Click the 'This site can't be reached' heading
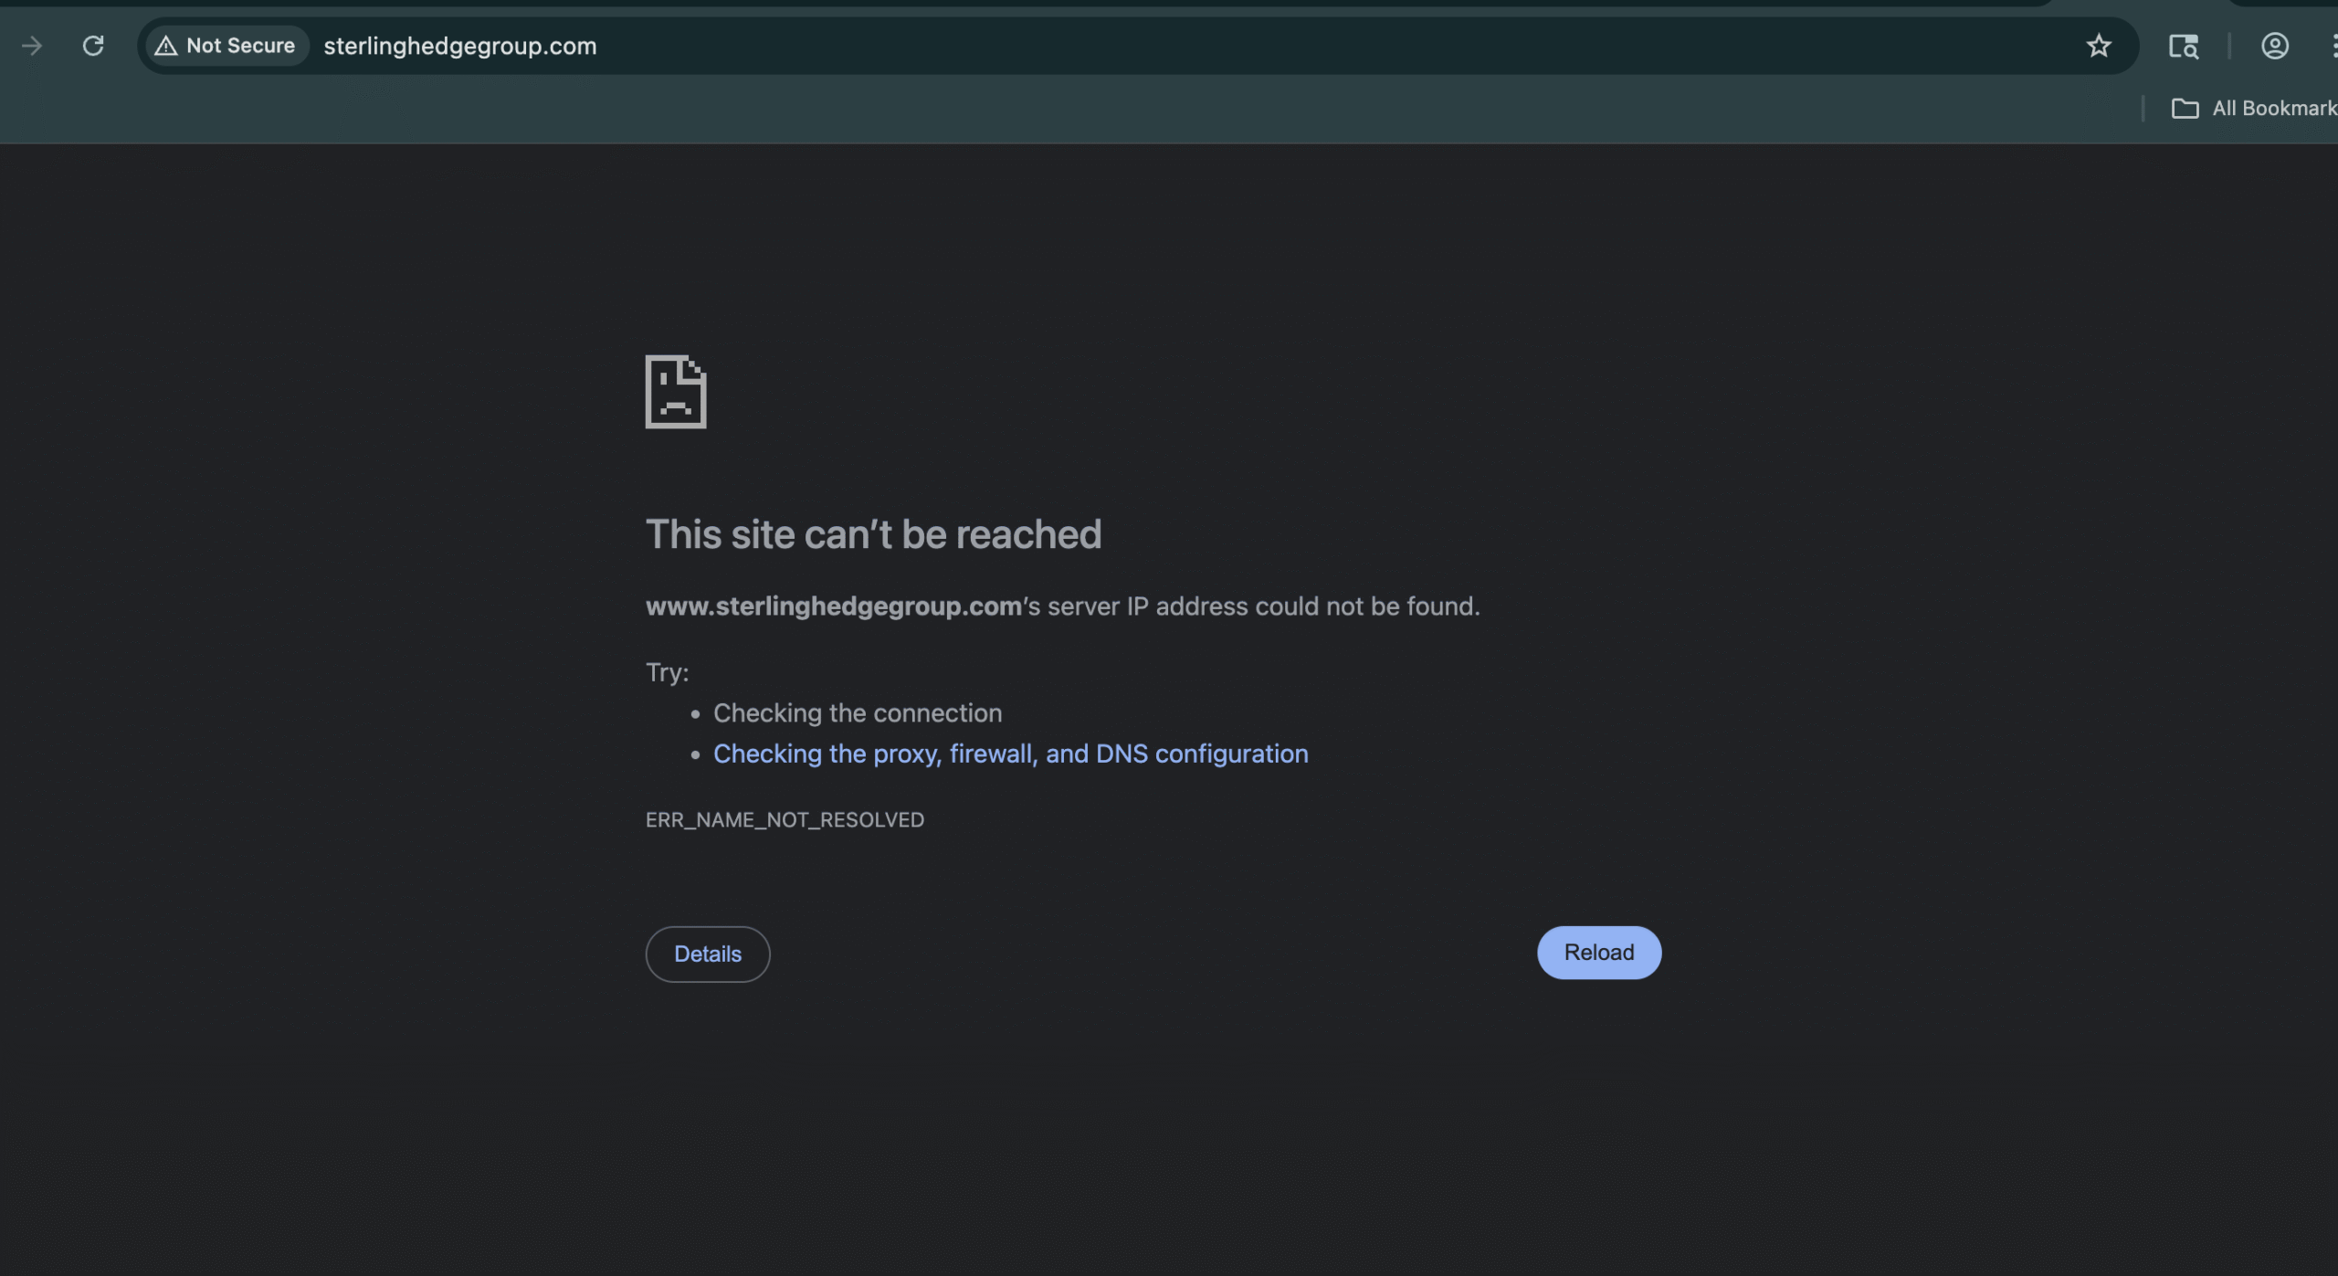The height and width of the screenshot is (1276, 2338). tap(873, 534)
